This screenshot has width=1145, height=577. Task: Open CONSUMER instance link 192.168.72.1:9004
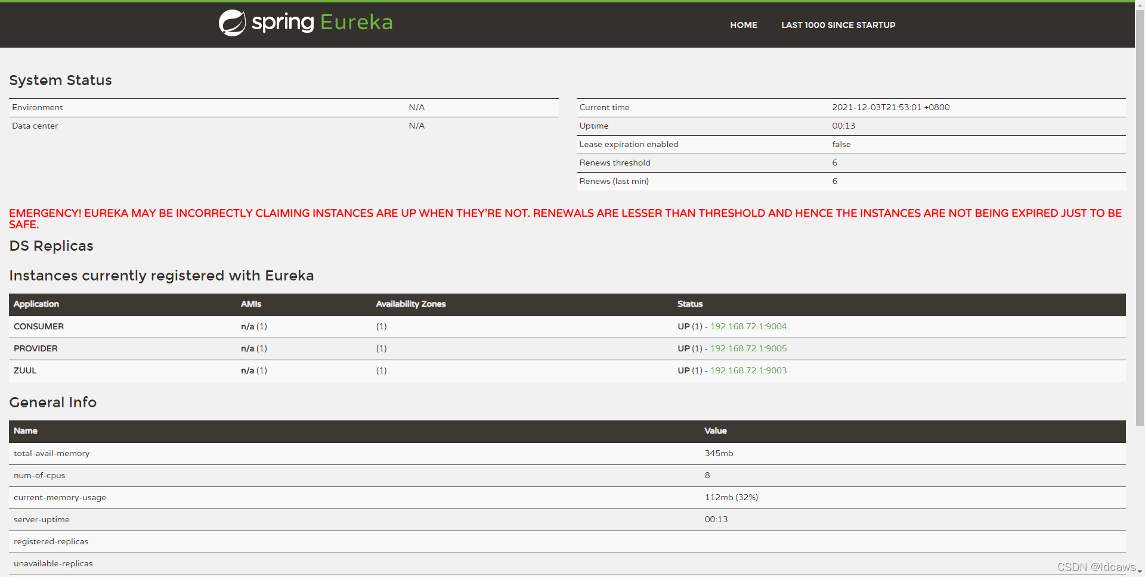pyautogui.click(x=748, y=326)
